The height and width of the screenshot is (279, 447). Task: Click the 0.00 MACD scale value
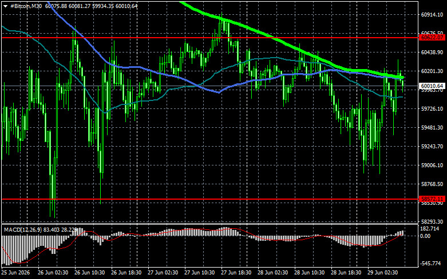(425, 236)
